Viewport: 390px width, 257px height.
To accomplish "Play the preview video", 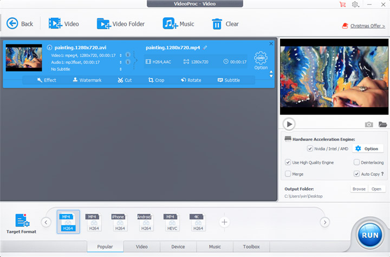I will pos(289,124).
